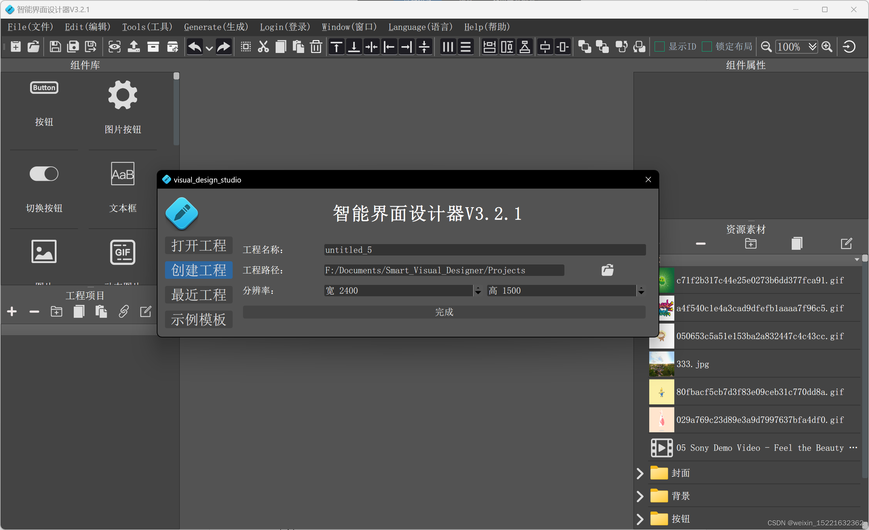Open the Tools(工具) menu
Viewport: 869px width, 530px height.
coord(147,27)
